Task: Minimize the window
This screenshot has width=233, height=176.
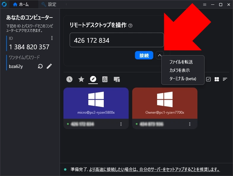Action: (x=213, y=5)
